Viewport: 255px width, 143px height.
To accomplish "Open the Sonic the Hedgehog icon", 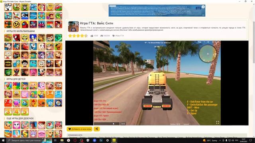I will click(33, 38).
